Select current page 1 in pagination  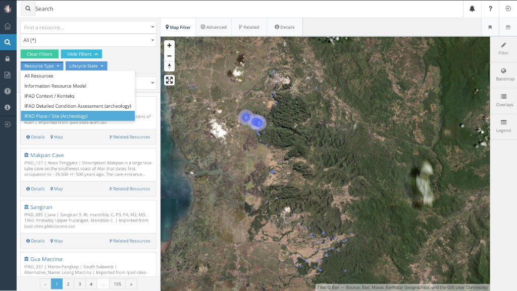coord(57,284)
